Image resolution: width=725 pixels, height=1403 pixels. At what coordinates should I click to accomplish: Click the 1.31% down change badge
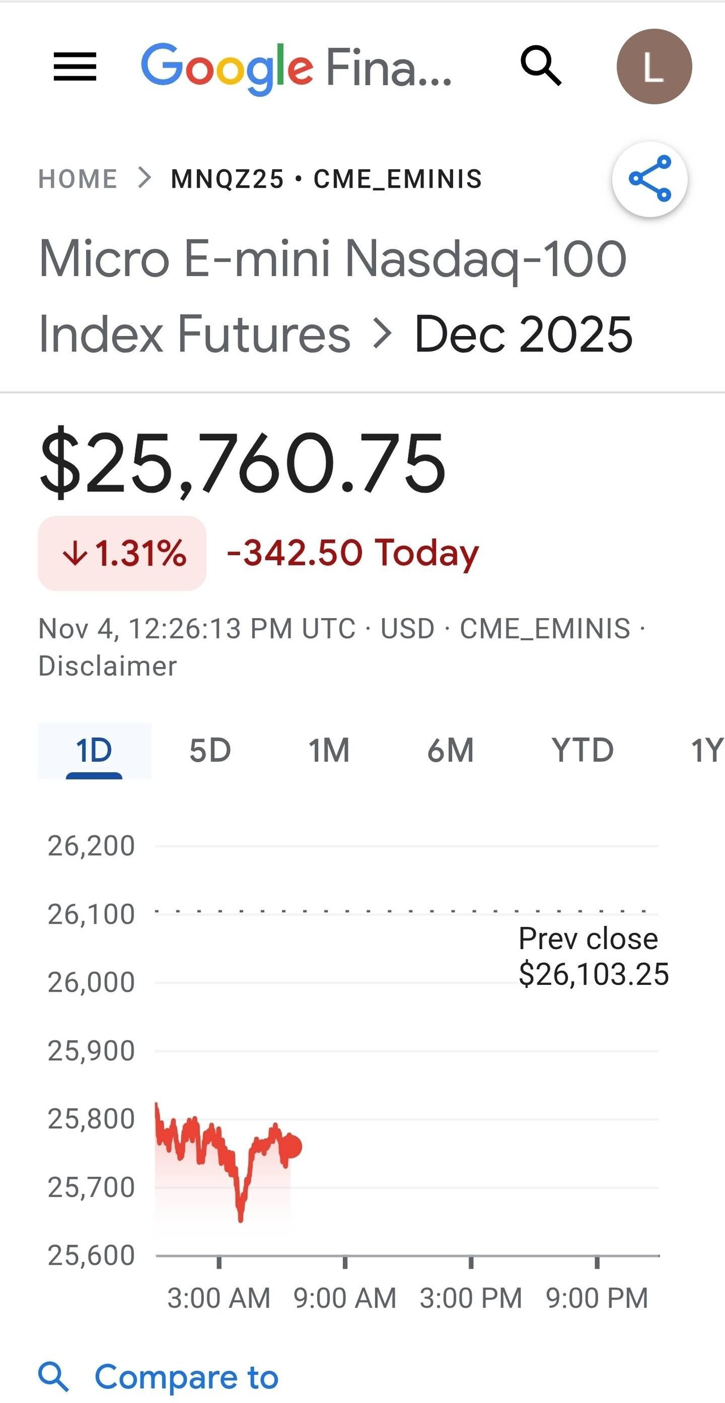[122, 553]
